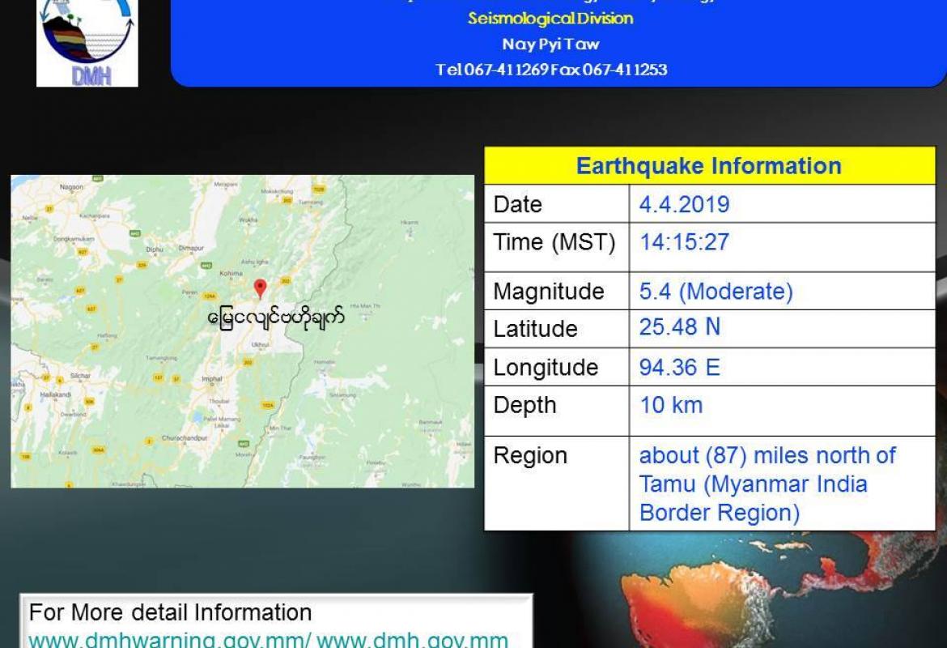
Task: Click the Time (MST) label
Action: [554, 242]
